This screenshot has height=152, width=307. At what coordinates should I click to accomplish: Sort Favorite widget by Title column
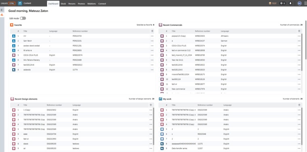(x=25, y=31)
